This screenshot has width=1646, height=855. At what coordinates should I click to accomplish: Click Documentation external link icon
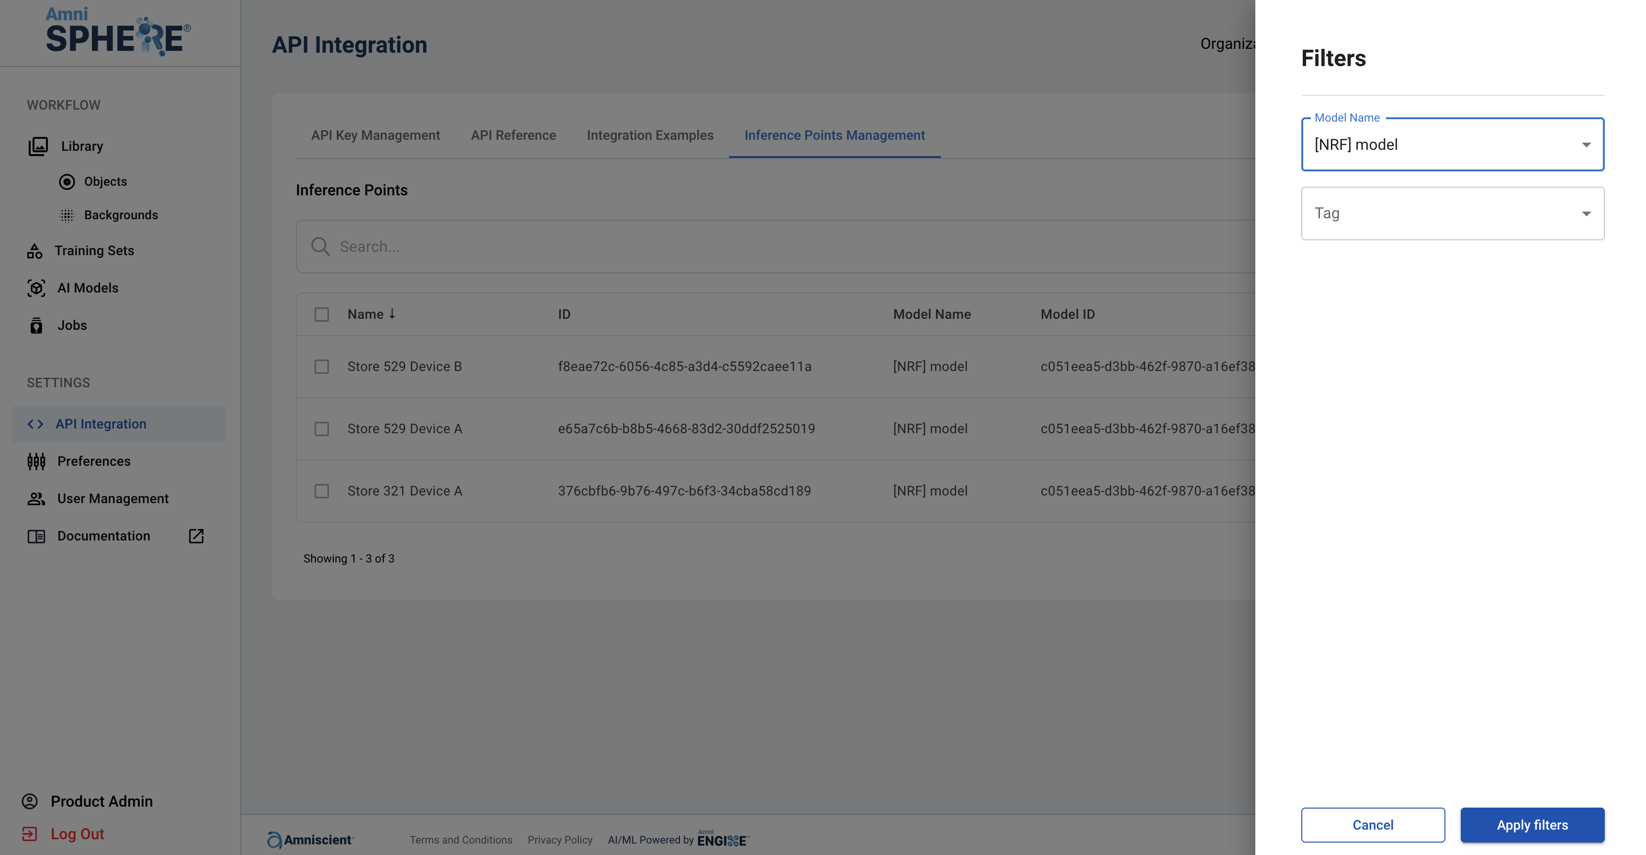[196, 536]
